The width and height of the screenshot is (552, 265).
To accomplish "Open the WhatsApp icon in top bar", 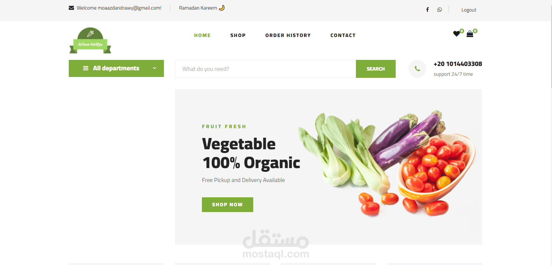I will (440, 10).
